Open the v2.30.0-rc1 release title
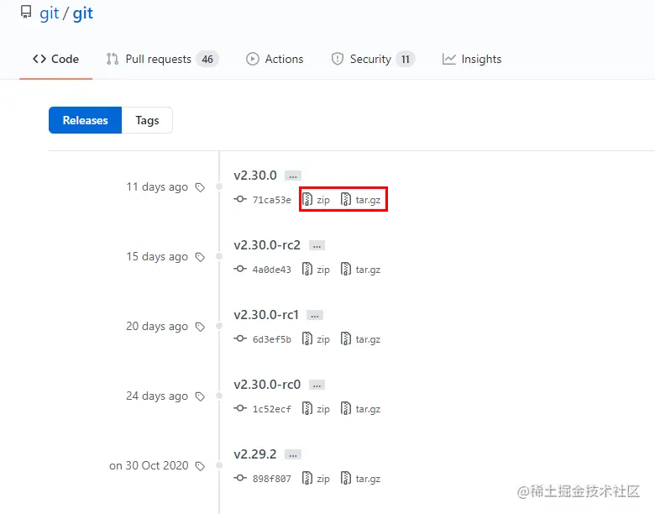655x514 pixels. [x=266, y=315]
